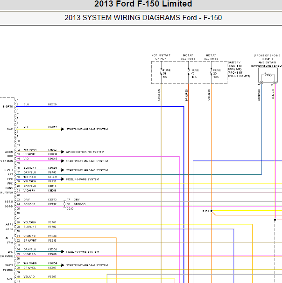Click the MAF pin label
Screen dimensions: 282x283
pos(10,279)
